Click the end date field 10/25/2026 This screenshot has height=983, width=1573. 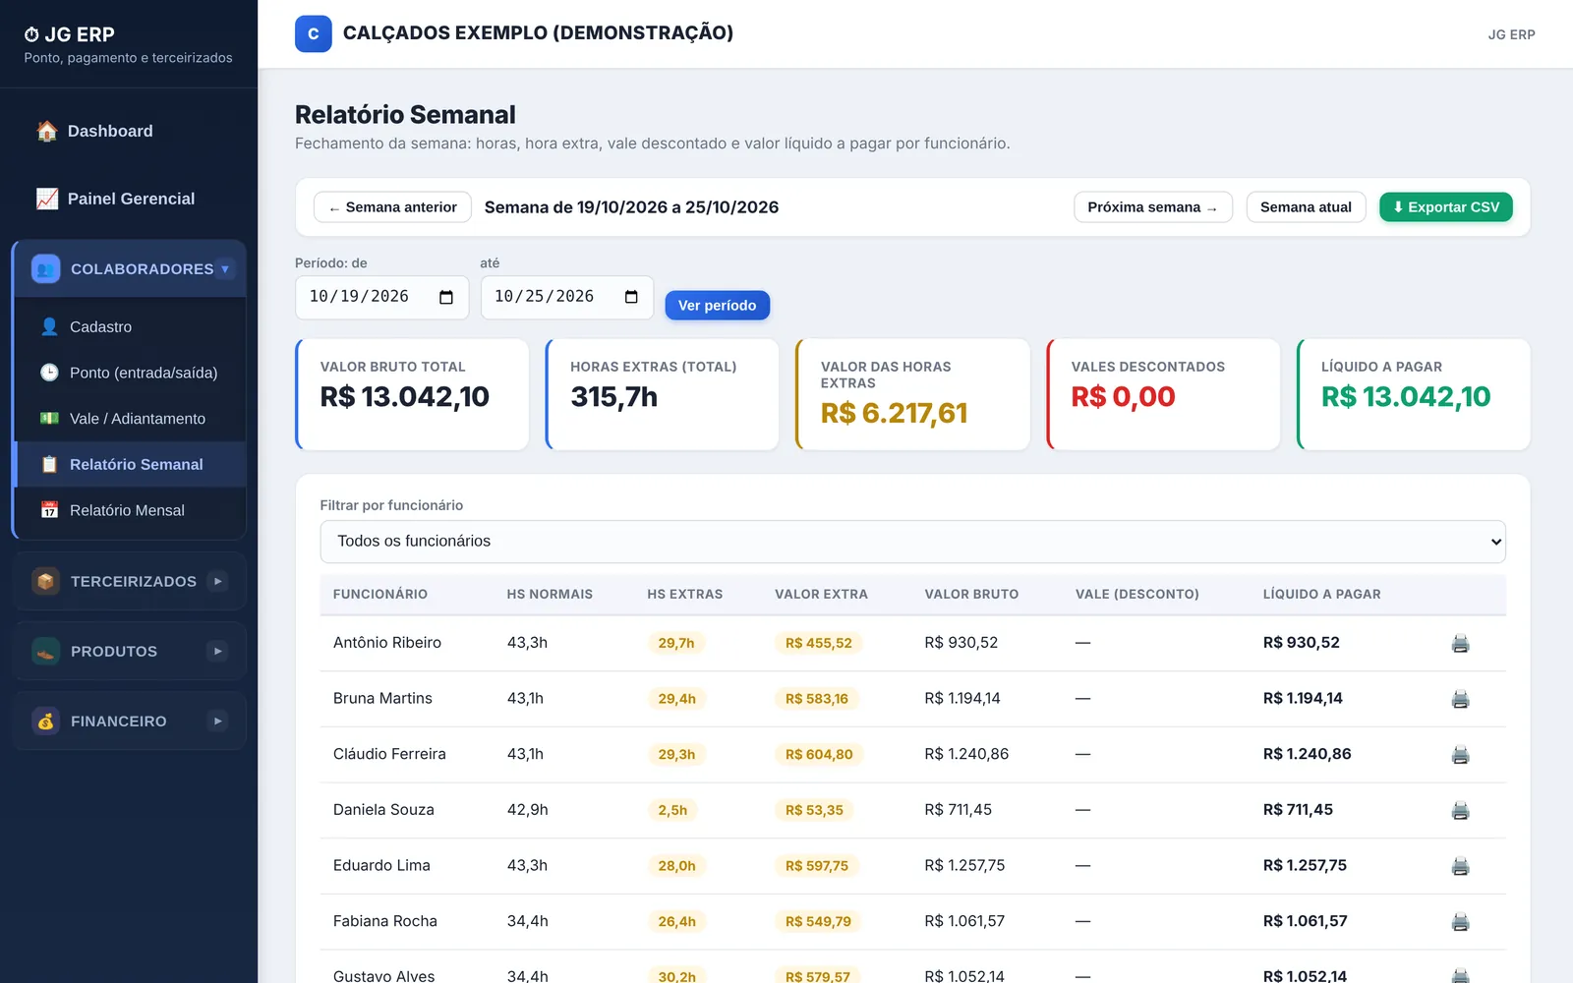point(566,297)
